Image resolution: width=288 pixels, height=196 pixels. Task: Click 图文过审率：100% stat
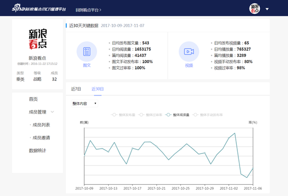(129, 68)
